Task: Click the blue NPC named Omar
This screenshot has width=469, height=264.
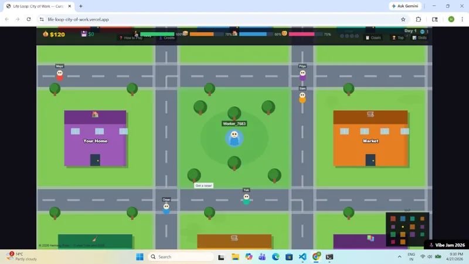Action: [x=166, y=209]
